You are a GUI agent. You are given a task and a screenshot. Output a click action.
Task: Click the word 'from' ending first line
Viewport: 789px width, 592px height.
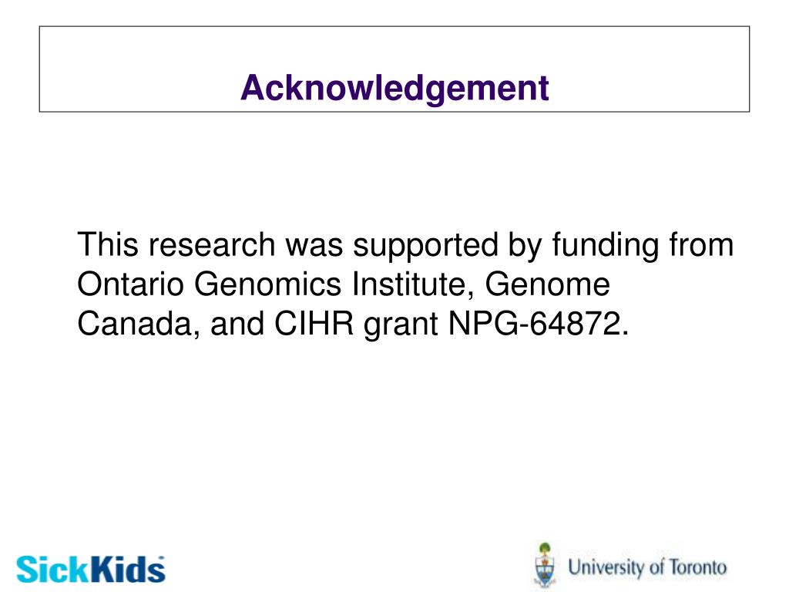click(x=701, y=244)
